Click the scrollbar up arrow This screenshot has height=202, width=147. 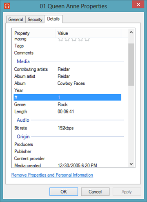[131, 32]
